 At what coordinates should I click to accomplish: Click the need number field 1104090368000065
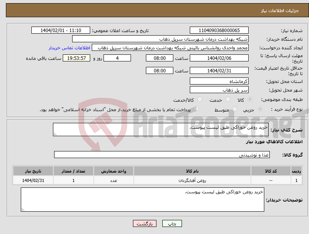coord(219,30)
